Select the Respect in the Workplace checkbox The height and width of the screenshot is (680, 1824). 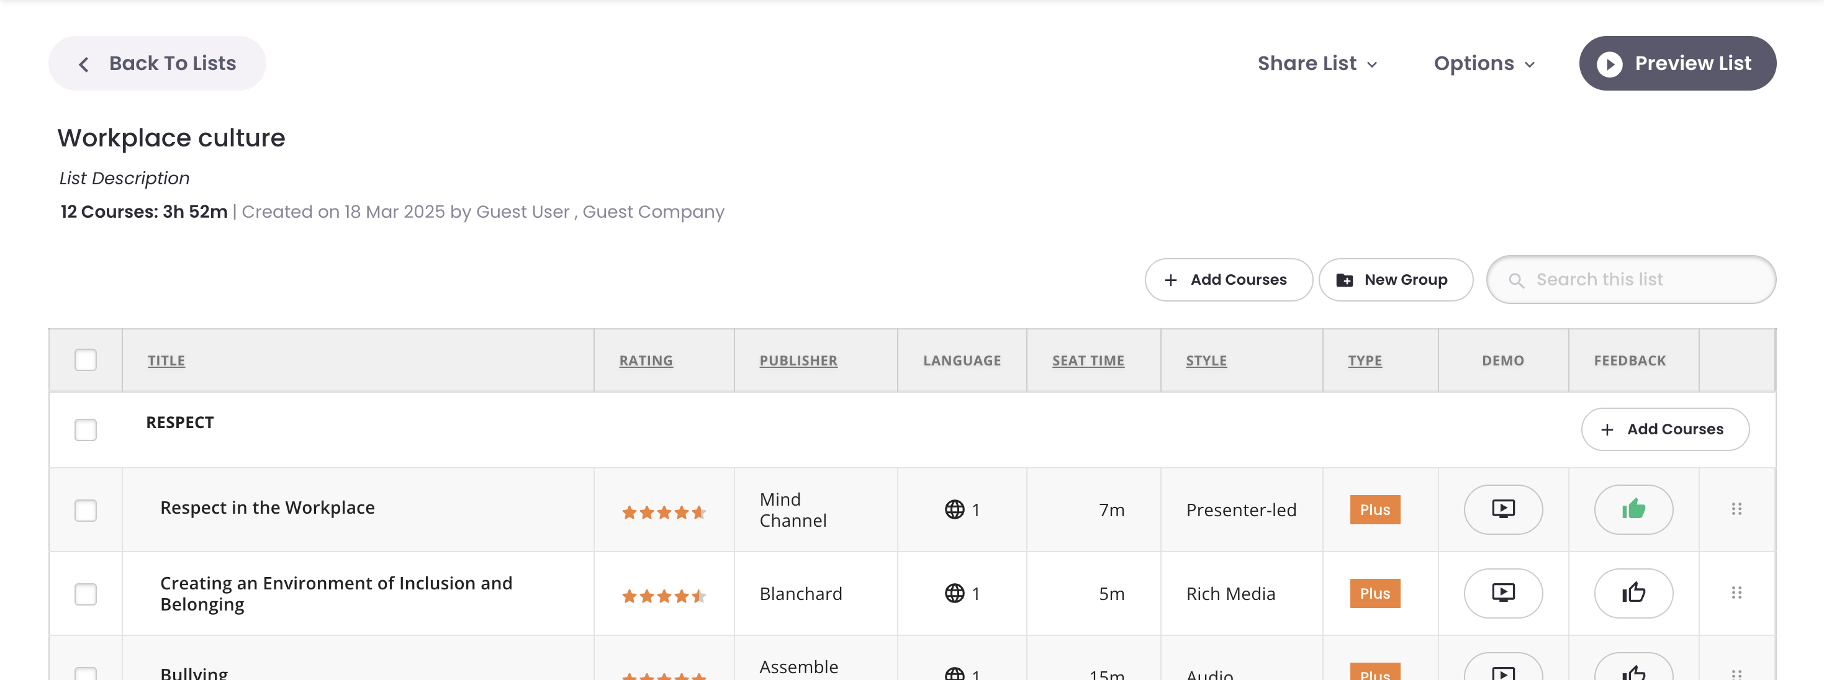[86, 510]
